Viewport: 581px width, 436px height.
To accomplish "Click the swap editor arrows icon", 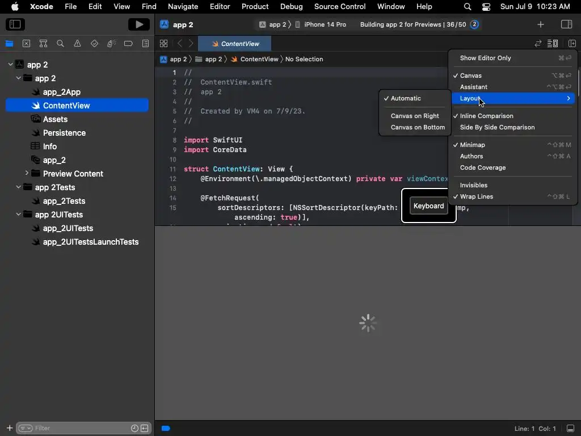I will point(538,44).
